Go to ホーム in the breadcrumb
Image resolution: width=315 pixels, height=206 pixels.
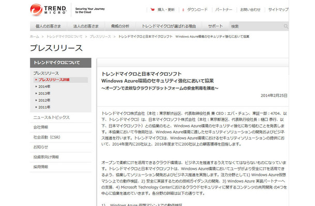35,37
